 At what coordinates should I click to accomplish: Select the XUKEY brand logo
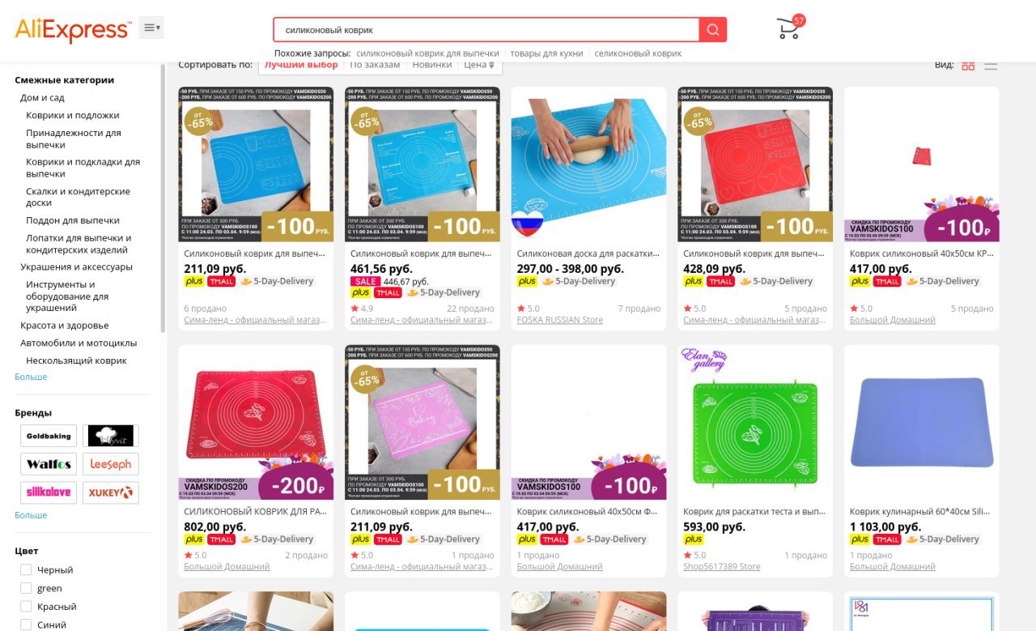pos(111,492)
